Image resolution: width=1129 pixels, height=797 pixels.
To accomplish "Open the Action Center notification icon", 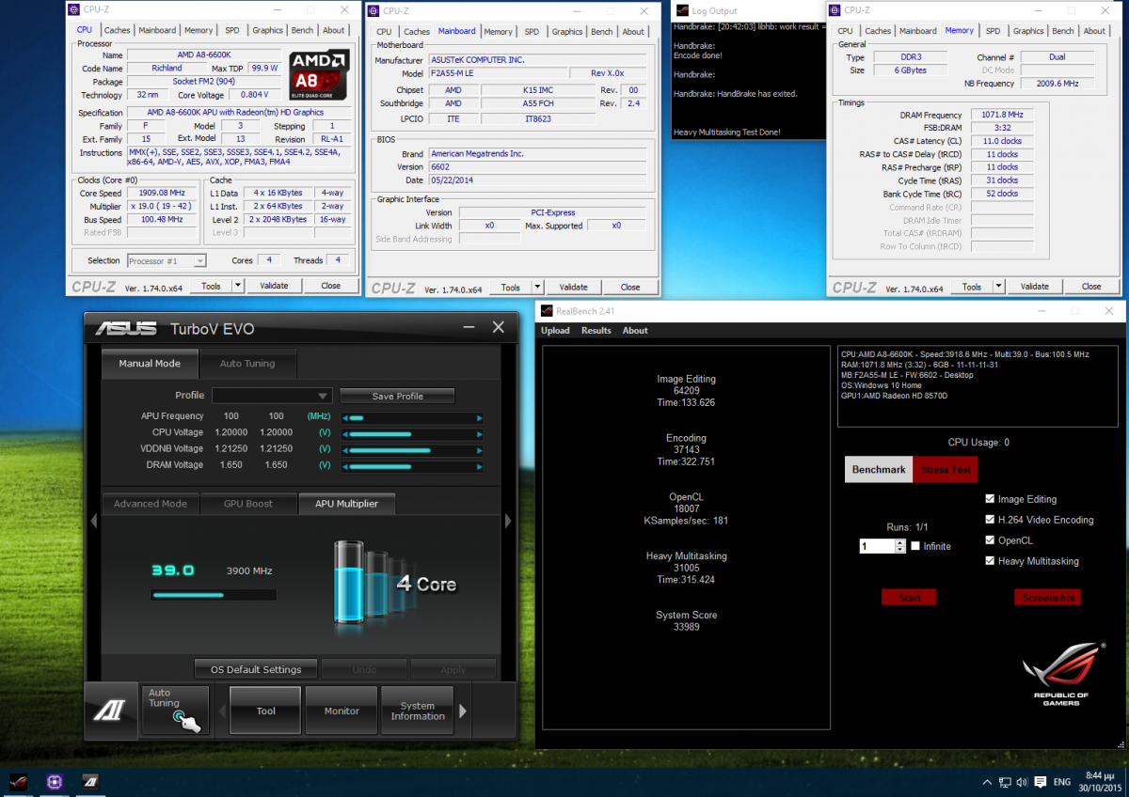I will coord(1041,782).
